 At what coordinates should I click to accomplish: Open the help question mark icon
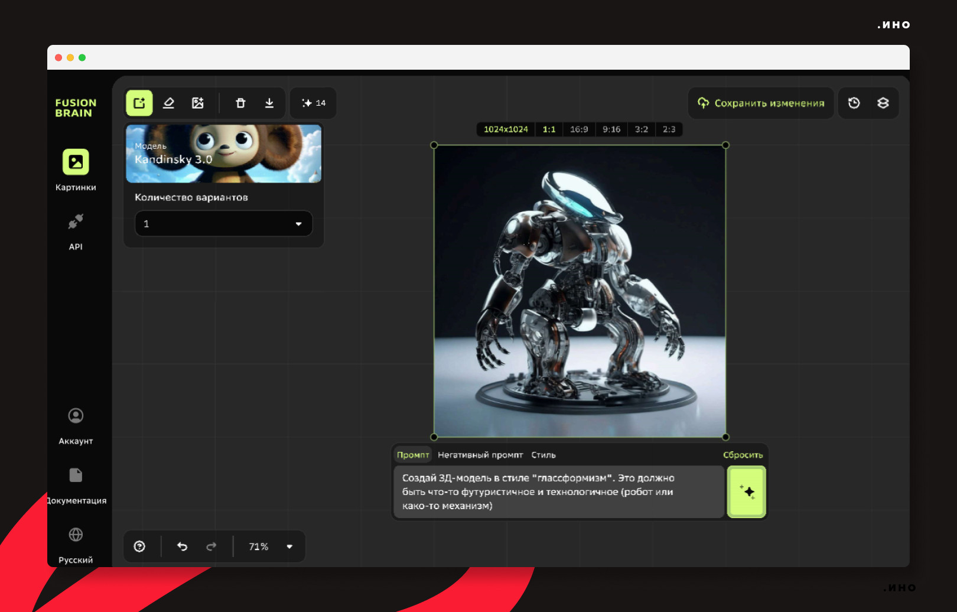[x=139, y=546]
